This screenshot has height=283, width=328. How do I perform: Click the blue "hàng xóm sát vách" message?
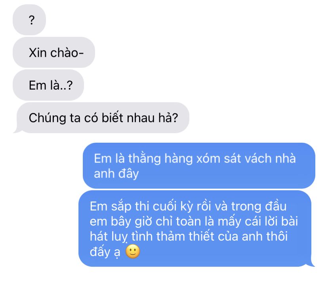[199, 166]
